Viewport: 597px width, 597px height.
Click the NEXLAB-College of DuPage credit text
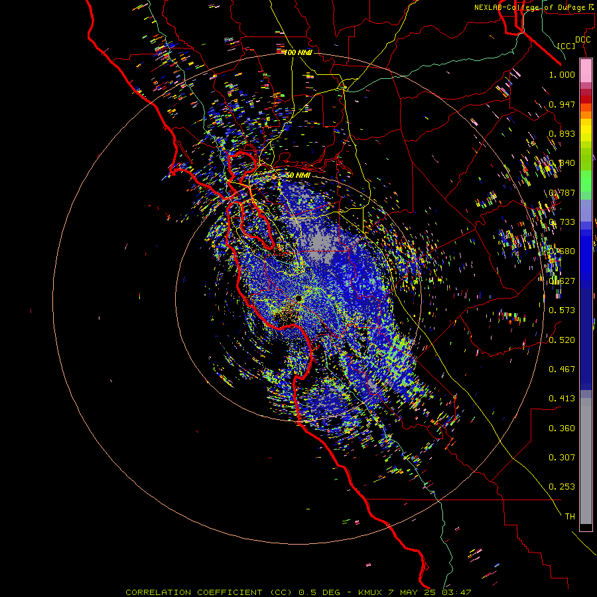coord(530,7)
